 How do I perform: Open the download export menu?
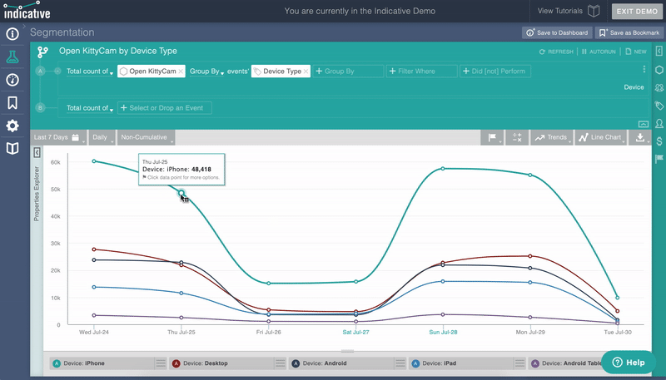[639, 137]
